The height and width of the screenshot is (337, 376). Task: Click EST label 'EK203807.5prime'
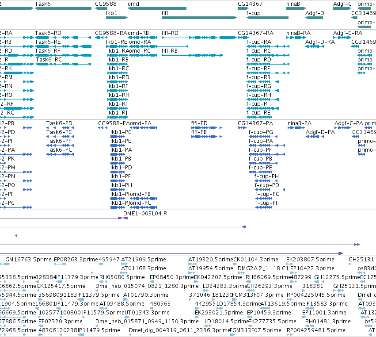(310, 260)
